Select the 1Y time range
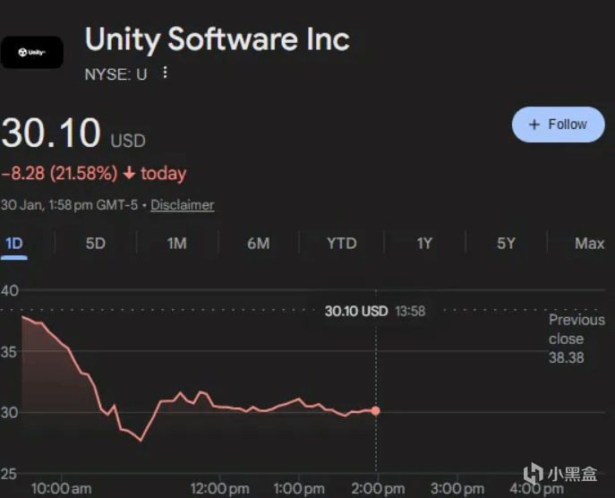615x498 pixels. (x=424, y=243)
